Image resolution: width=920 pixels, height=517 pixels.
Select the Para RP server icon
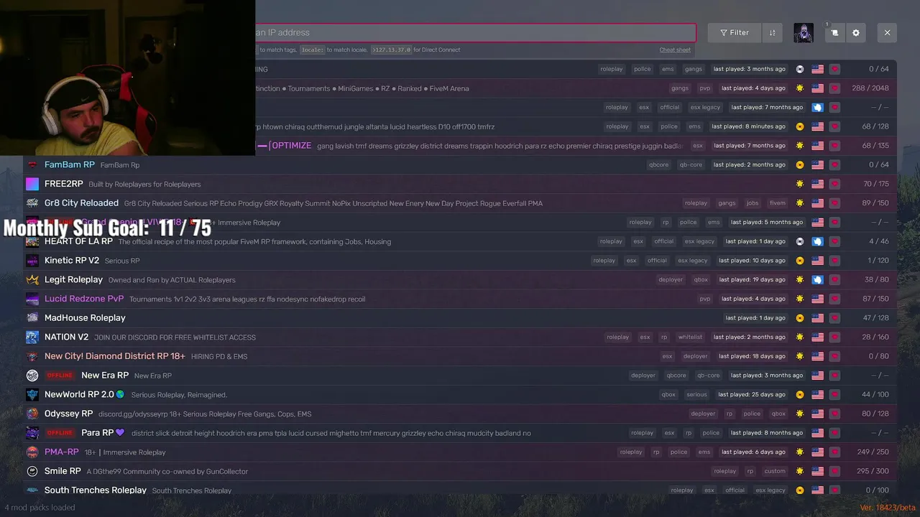point(32,433)
